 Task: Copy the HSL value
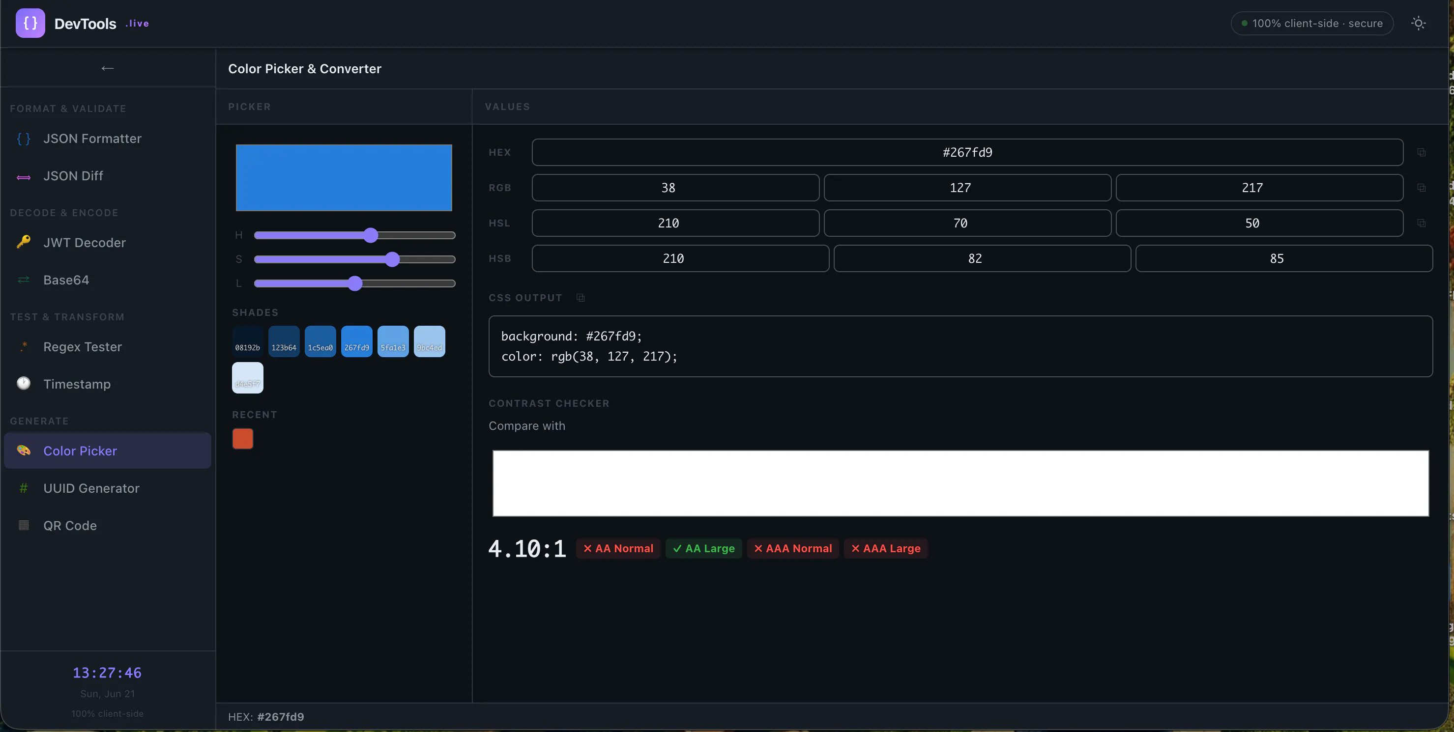[x=1421, y=224]
